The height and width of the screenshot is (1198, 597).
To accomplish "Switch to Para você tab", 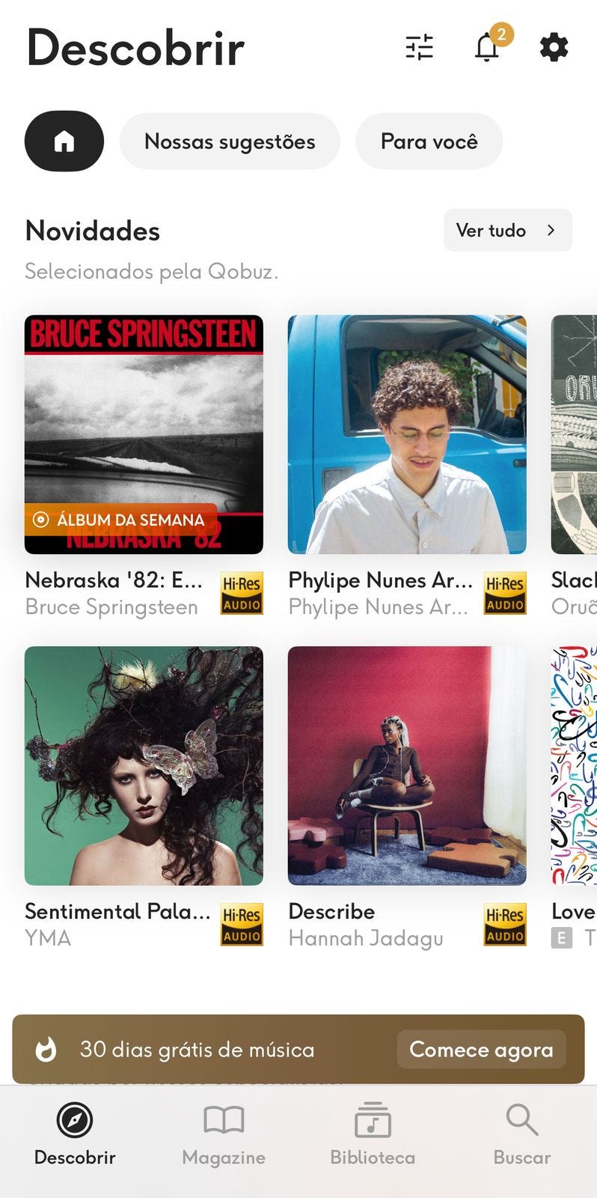I will click(429, 141).
